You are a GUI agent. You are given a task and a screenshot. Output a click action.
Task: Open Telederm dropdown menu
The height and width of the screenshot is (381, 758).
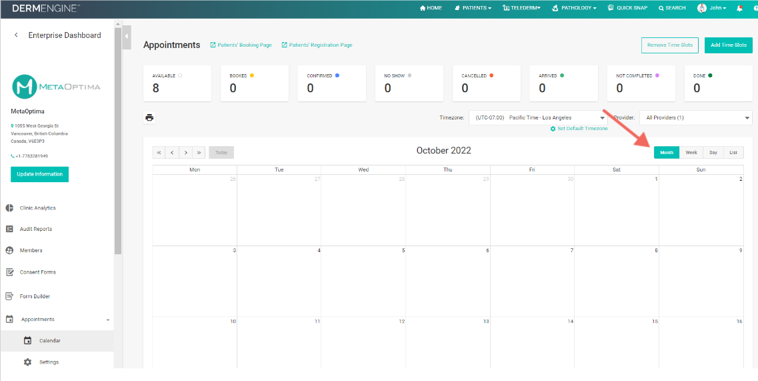(521, 8)
